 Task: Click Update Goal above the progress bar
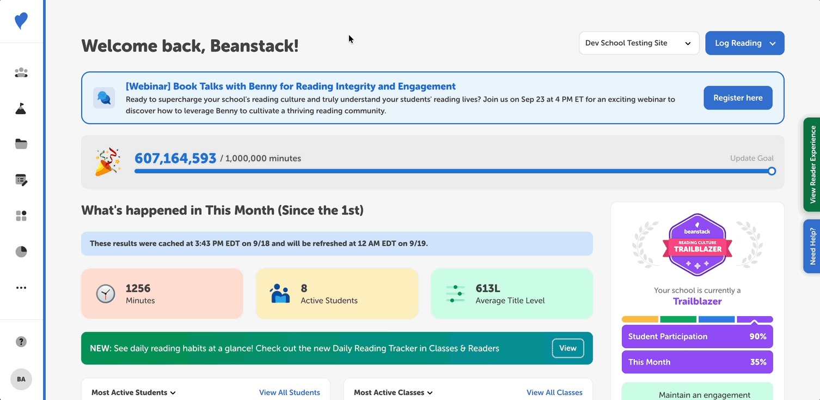click(752, 157)
